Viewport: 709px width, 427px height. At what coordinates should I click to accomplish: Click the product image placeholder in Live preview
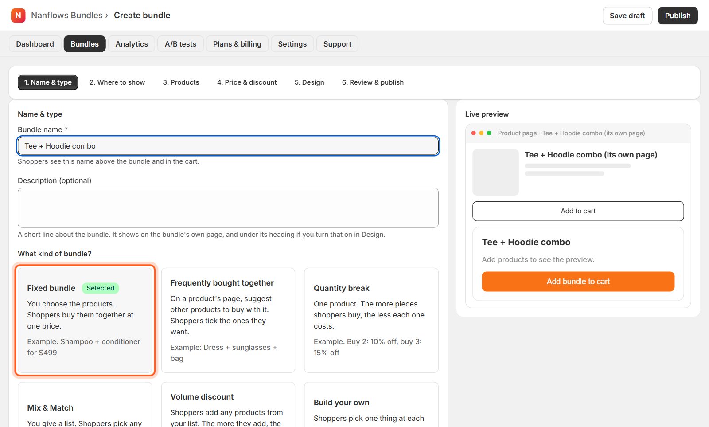(x=495, y=172)
